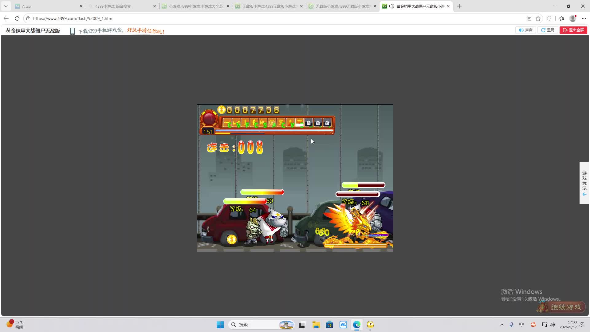Click the last locked skill slot
This screenshot has width=590, height=332.
pos(327,123)
